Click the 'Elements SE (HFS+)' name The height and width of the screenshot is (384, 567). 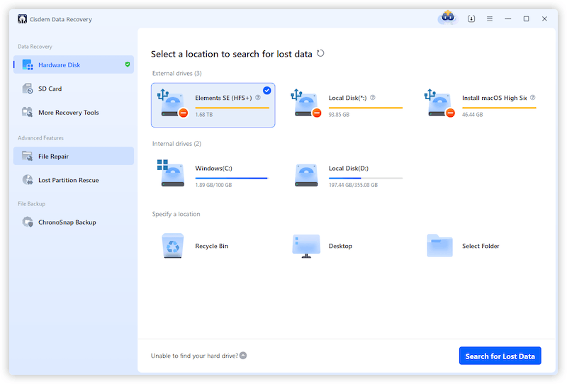(x=223, y=98)
